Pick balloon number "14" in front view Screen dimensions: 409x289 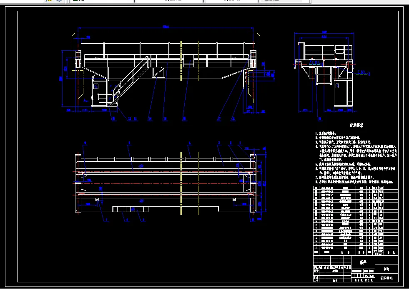[x=150, y=119]
